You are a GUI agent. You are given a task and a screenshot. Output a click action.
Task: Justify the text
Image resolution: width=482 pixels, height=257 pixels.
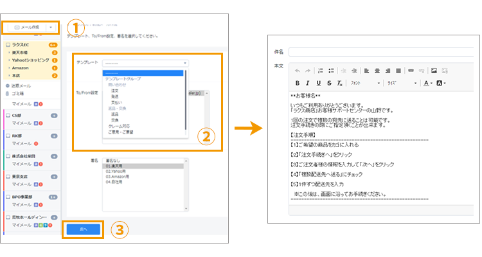pyautogui.click(x=398, y=71)
